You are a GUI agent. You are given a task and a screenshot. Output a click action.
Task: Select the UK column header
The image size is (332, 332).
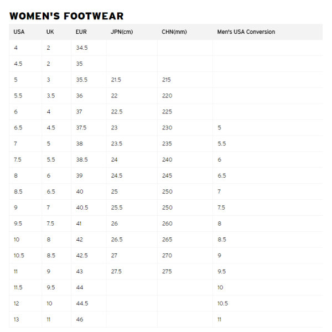[x=50, y=32]
